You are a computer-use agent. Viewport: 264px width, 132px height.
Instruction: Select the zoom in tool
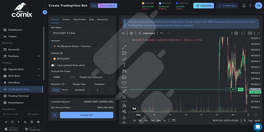[x=124, y=97]
